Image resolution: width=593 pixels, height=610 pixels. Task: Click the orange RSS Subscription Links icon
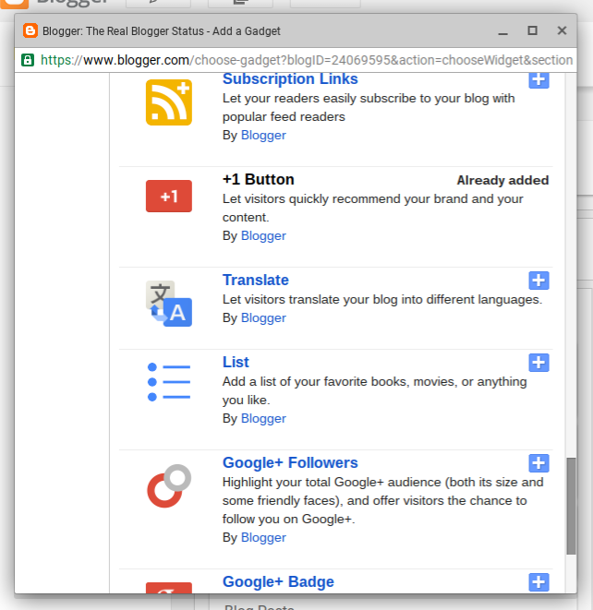point(169,102)
